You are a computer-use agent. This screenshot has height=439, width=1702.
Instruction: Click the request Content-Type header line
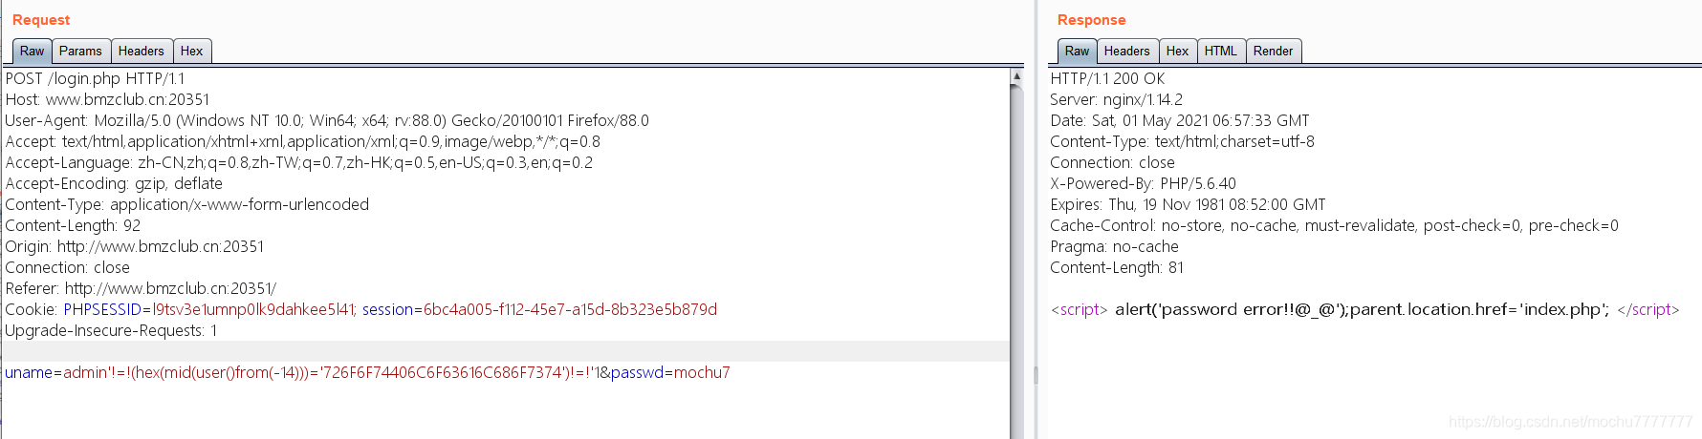tap(186, 204)
